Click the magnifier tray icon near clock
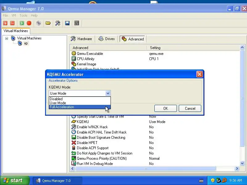247x185 pixels. [x=224, y=180]
